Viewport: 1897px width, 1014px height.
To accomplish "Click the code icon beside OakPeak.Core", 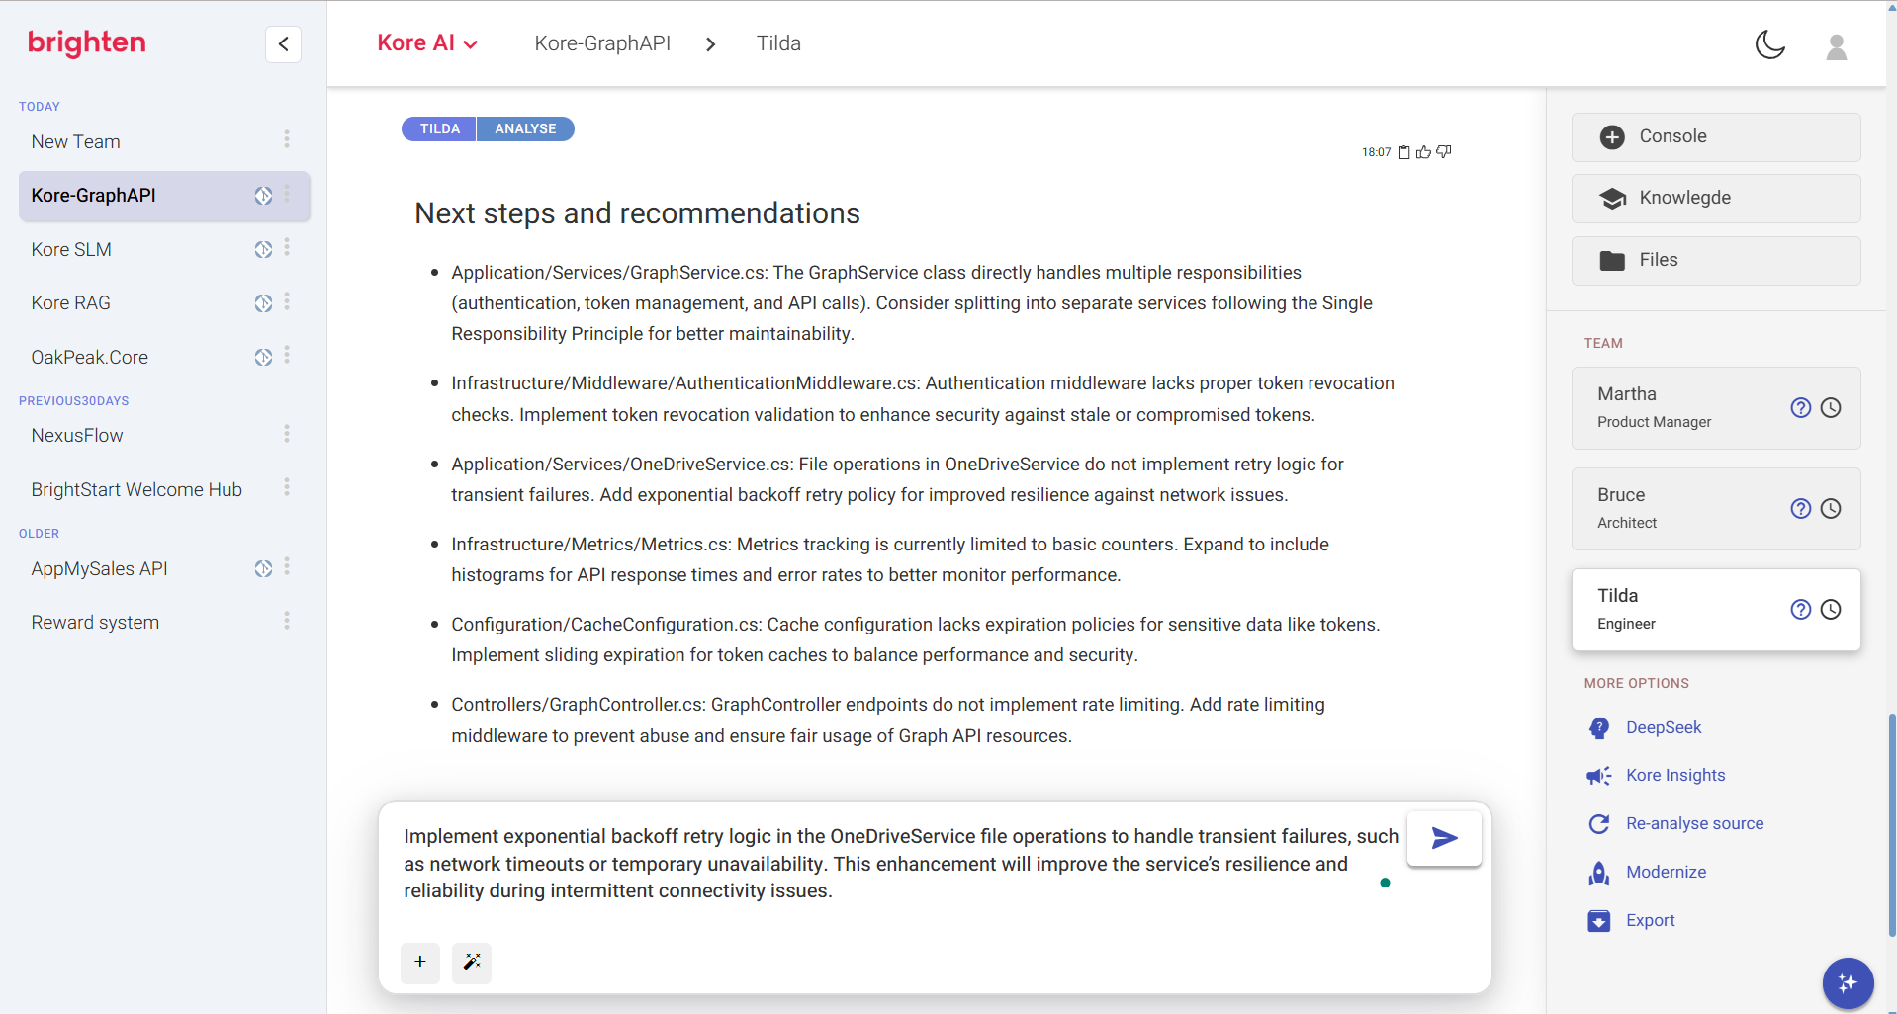I will click(263, 357).
